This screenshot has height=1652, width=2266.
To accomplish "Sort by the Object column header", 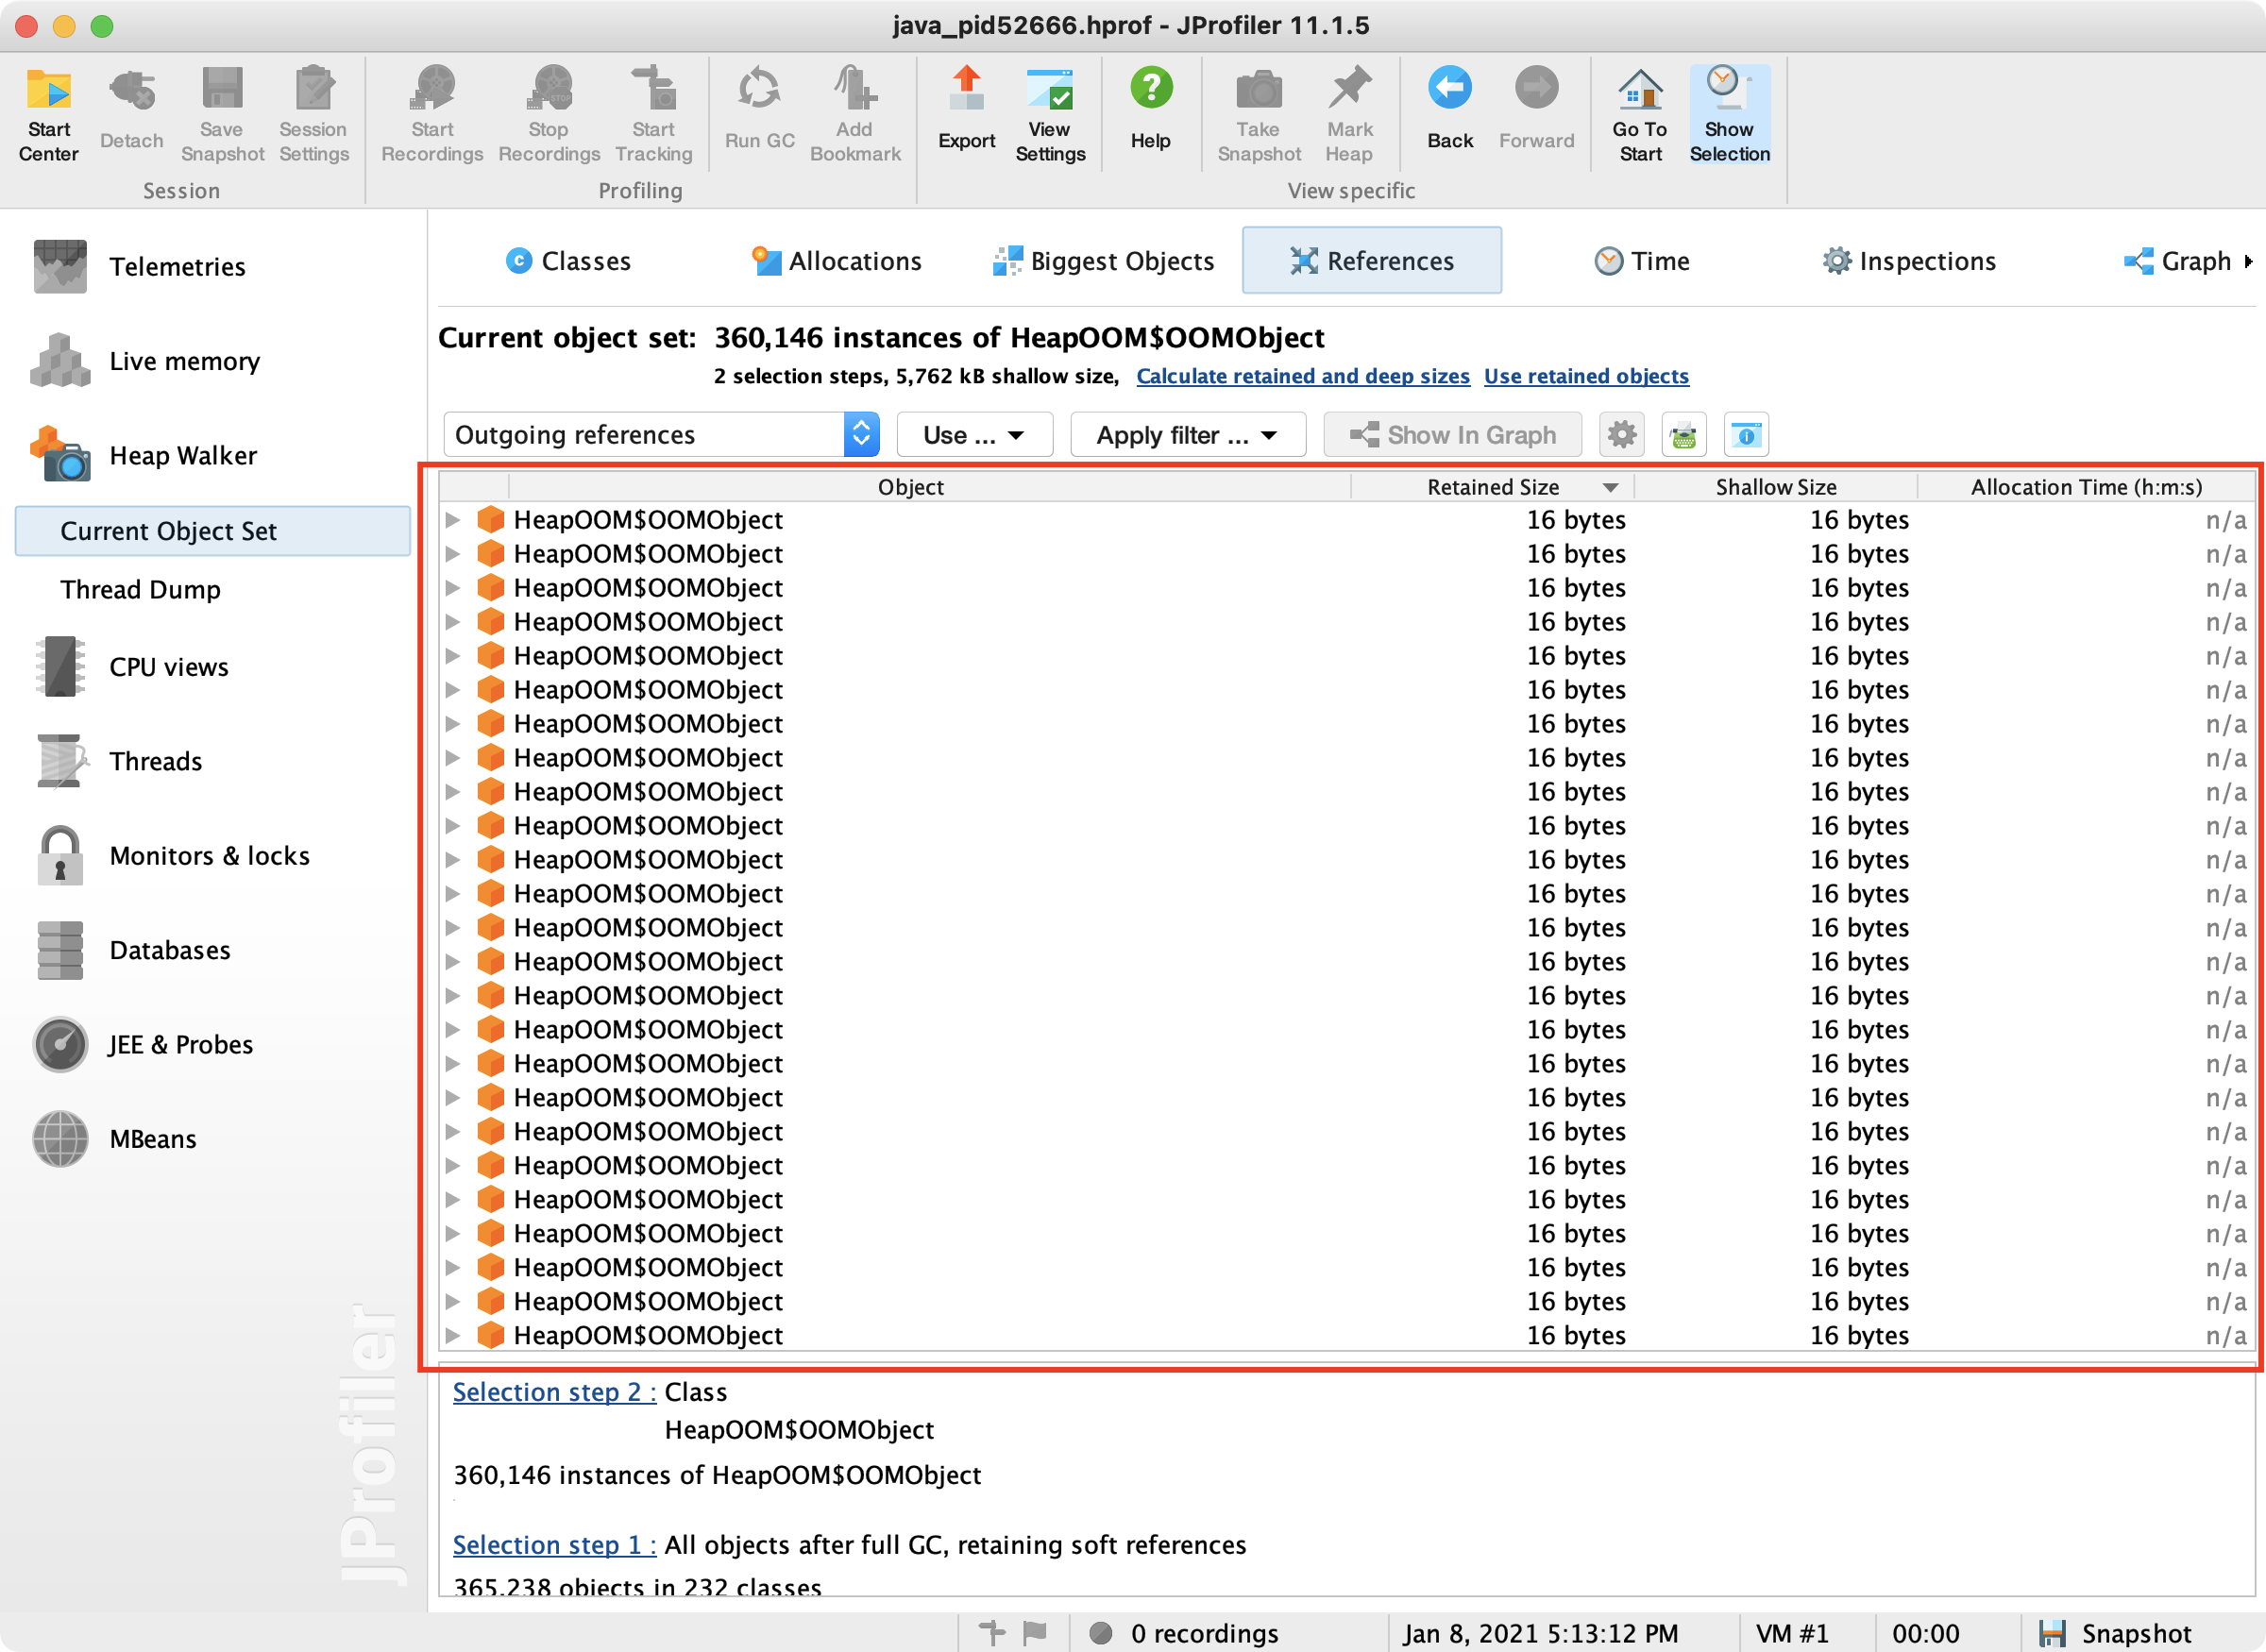I will pos(911,487).
